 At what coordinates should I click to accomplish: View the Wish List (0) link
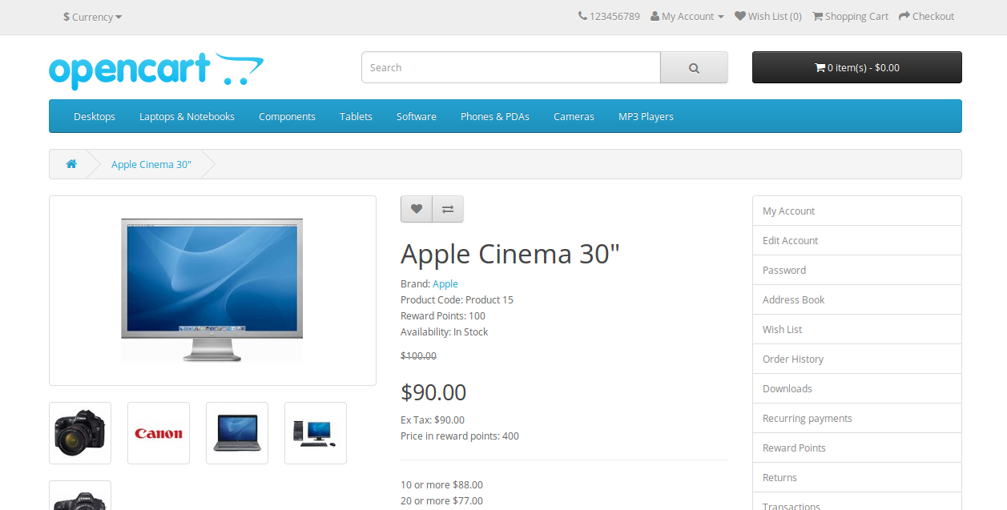pyautogui.click(x=767, y=15)
